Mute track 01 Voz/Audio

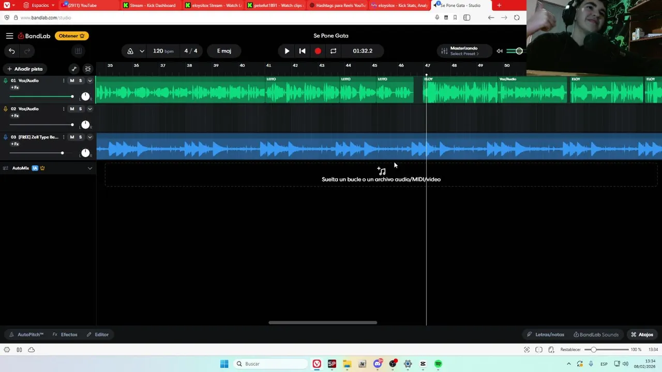point(72,80)
